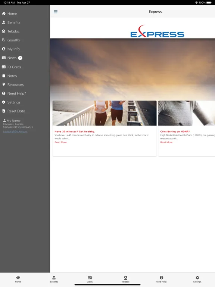Viewport: 215px width, 287px height.
Task: Click the gray sweater article thumbnail
Action: pos(187,113)
